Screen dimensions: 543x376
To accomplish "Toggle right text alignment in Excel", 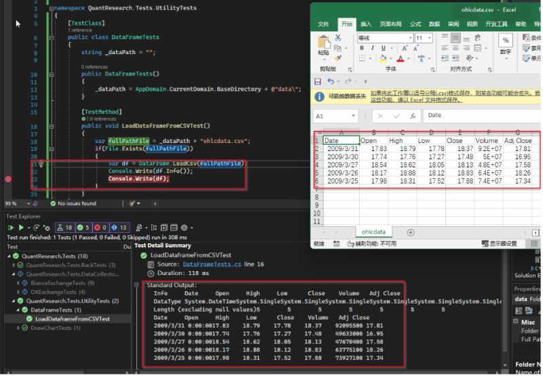I will tap(466, 48).
